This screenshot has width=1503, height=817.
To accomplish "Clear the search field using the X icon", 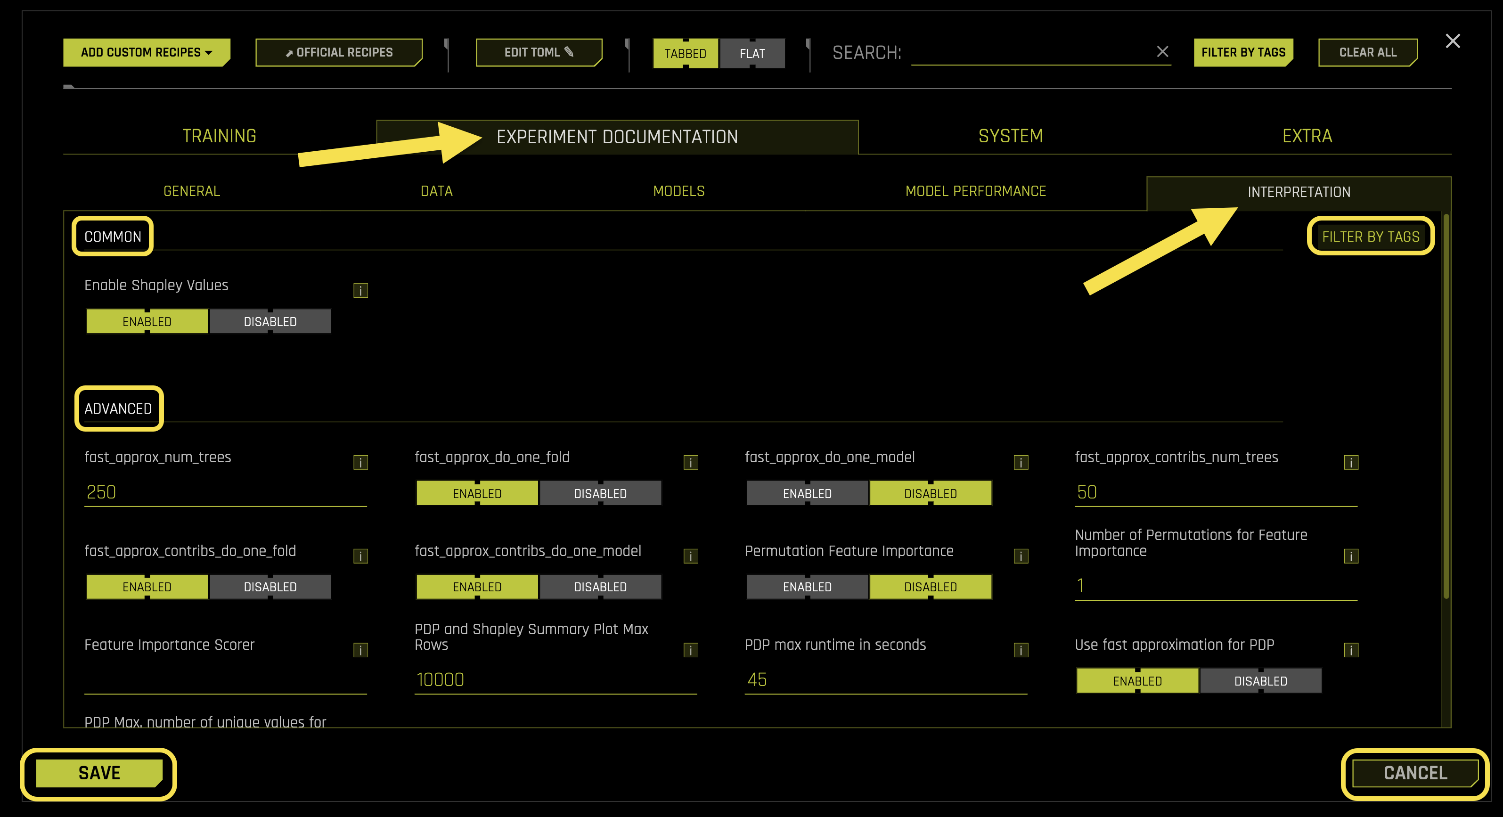I will pos(1162,52).
